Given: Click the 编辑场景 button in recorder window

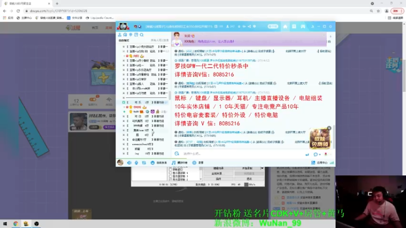Looking at the screenshot, I should [219, 168].
